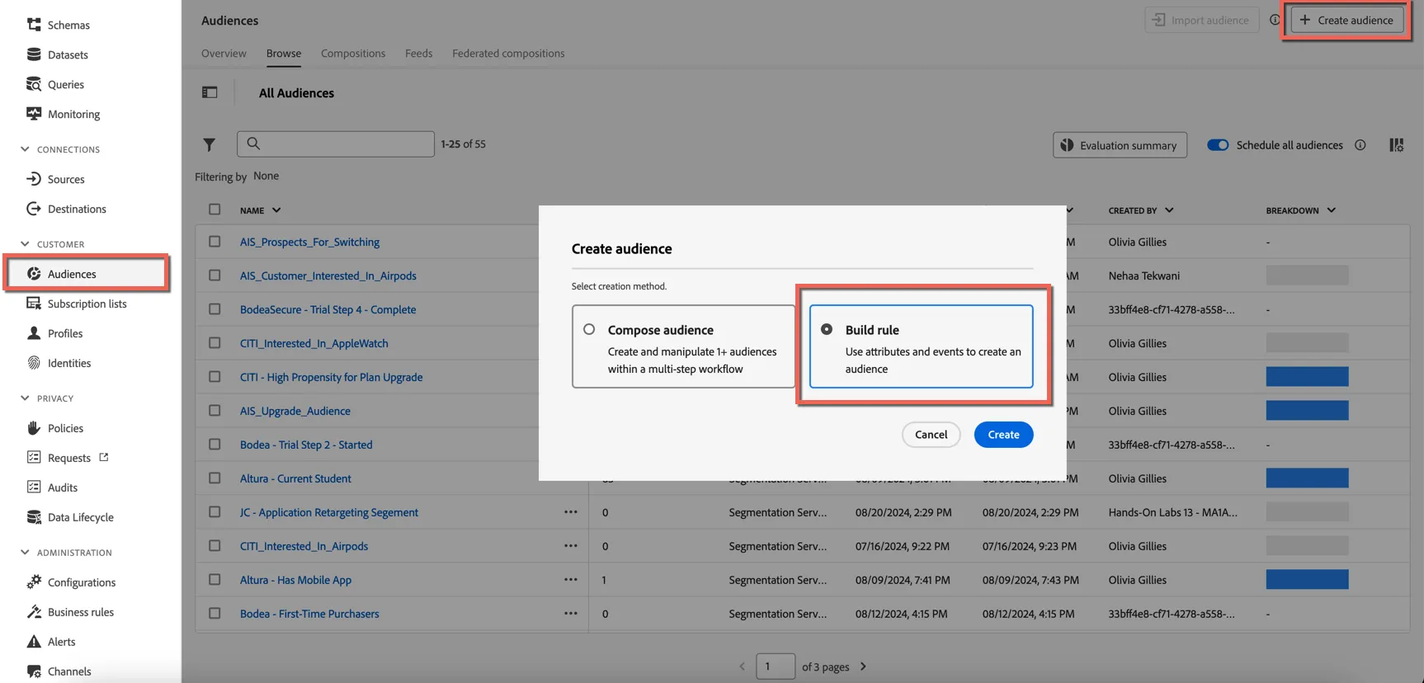Toggle Schedule all audiences switch
Viewport: 1424px width, 683px height.
point(1218,144)
